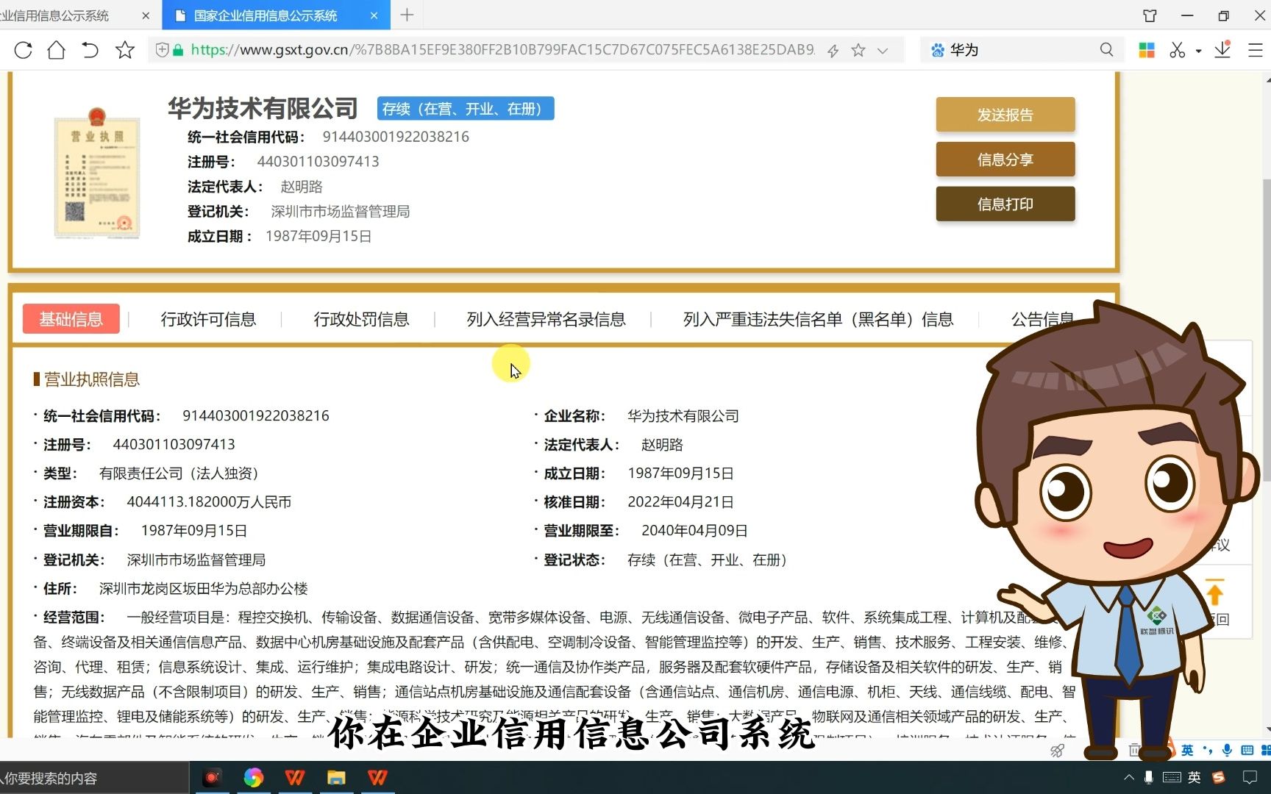The height and width of the screenshot is (794, 1271).
Task: Click the blue microphone on Sogou input bar
Action: (x=1227, y=750)
